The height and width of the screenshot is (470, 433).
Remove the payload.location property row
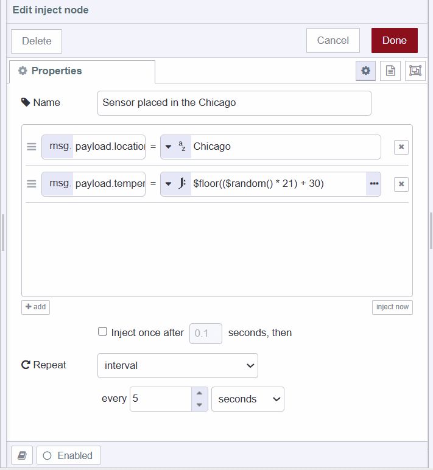pos(401,147)
